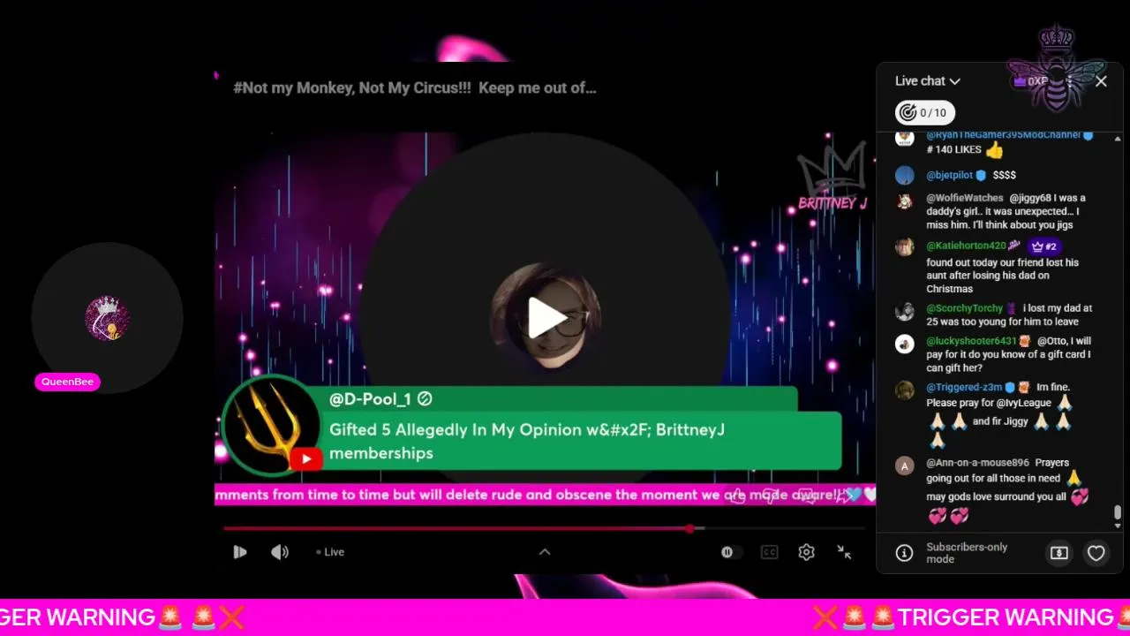Click the chat scrollbar down arrow

[1118, 526]
